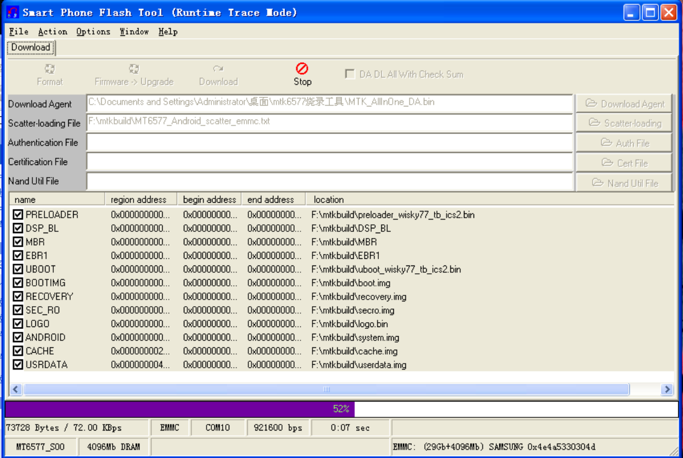Click the scroll left arrow

click(16, 389)
